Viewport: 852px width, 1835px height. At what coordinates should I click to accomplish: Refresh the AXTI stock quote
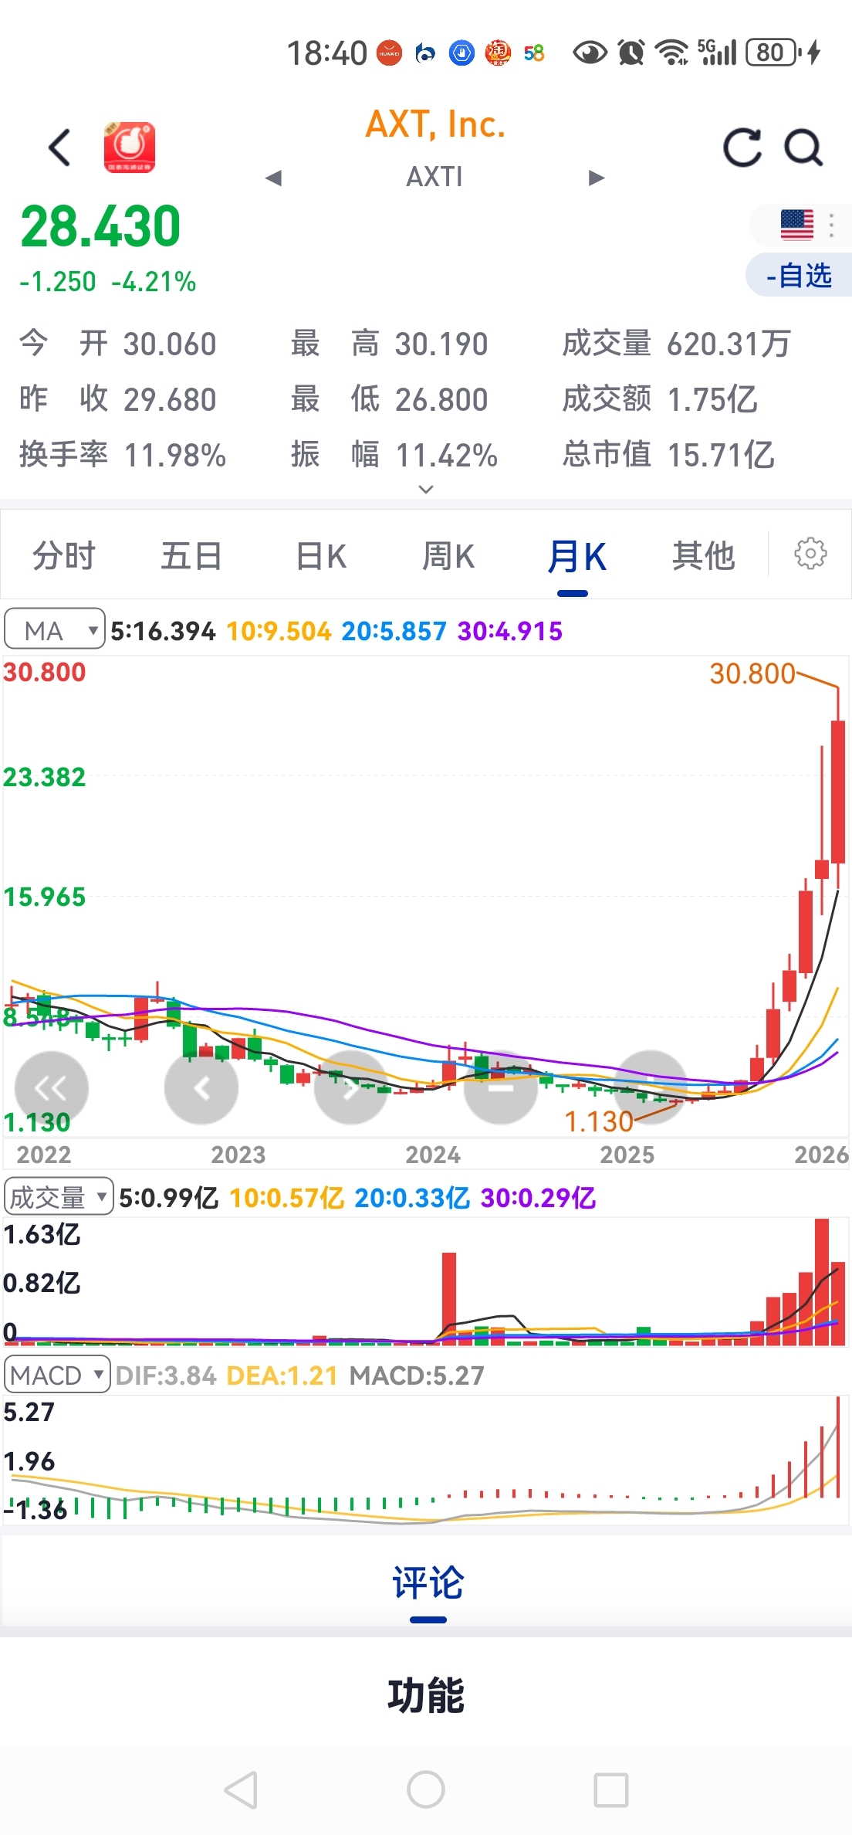click(x=742, y=148)
